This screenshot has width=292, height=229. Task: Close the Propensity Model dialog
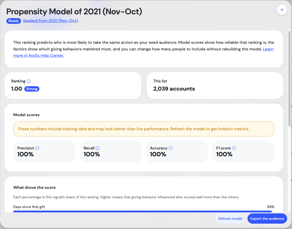coord(282,10)
